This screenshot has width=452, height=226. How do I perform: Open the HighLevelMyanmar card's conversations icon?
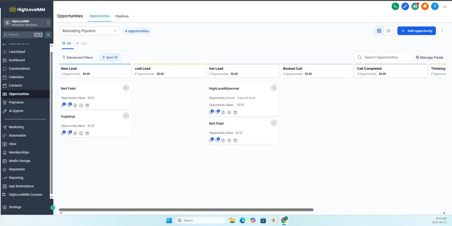[x=211, y=112]
